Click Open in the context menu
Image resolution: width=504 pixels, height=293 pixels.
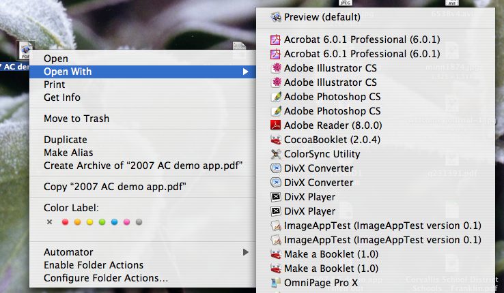click(x=143, y=59)
